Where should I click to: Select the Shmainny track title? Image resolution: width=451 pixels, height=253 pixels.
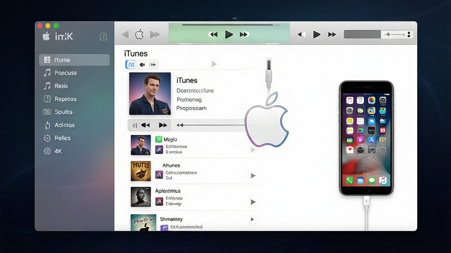click(171, 219)
